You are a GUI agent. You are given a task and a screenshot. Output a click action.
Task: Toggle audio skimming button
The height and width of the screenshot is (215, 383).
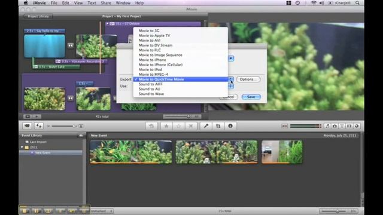285,126
